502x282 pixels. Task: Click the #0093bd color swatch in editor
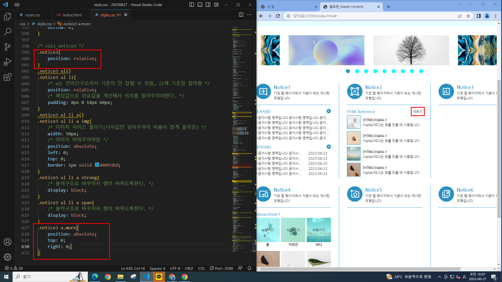click(97, 165)
